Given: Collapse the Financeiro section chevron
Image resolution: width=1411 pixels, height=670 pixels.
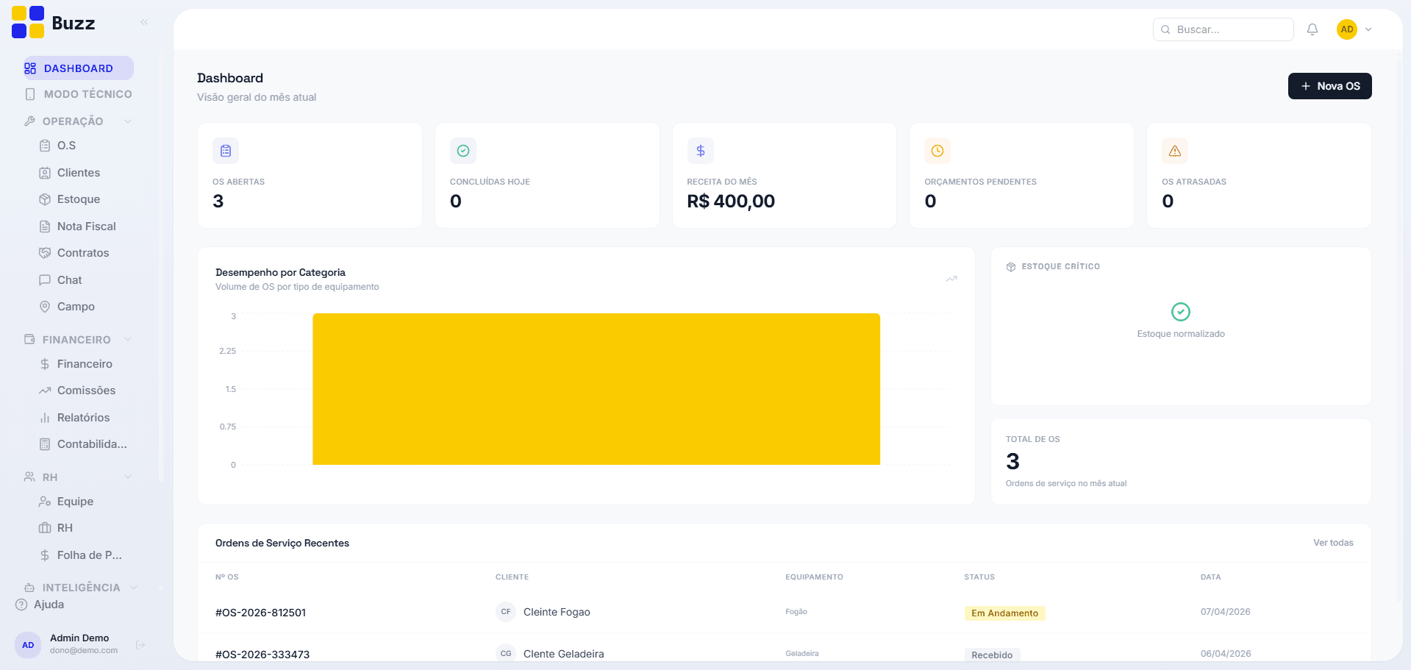Looking at the screenshot, I should (128, 340).
